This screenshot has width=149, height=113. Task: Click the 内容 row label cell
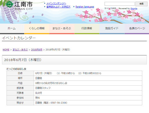click(x=20, y=83)
